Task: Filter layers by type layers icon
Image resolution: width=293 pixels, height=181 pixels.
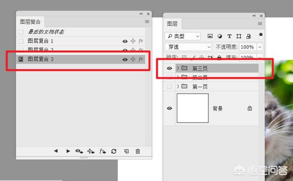Action: point(229,36)
